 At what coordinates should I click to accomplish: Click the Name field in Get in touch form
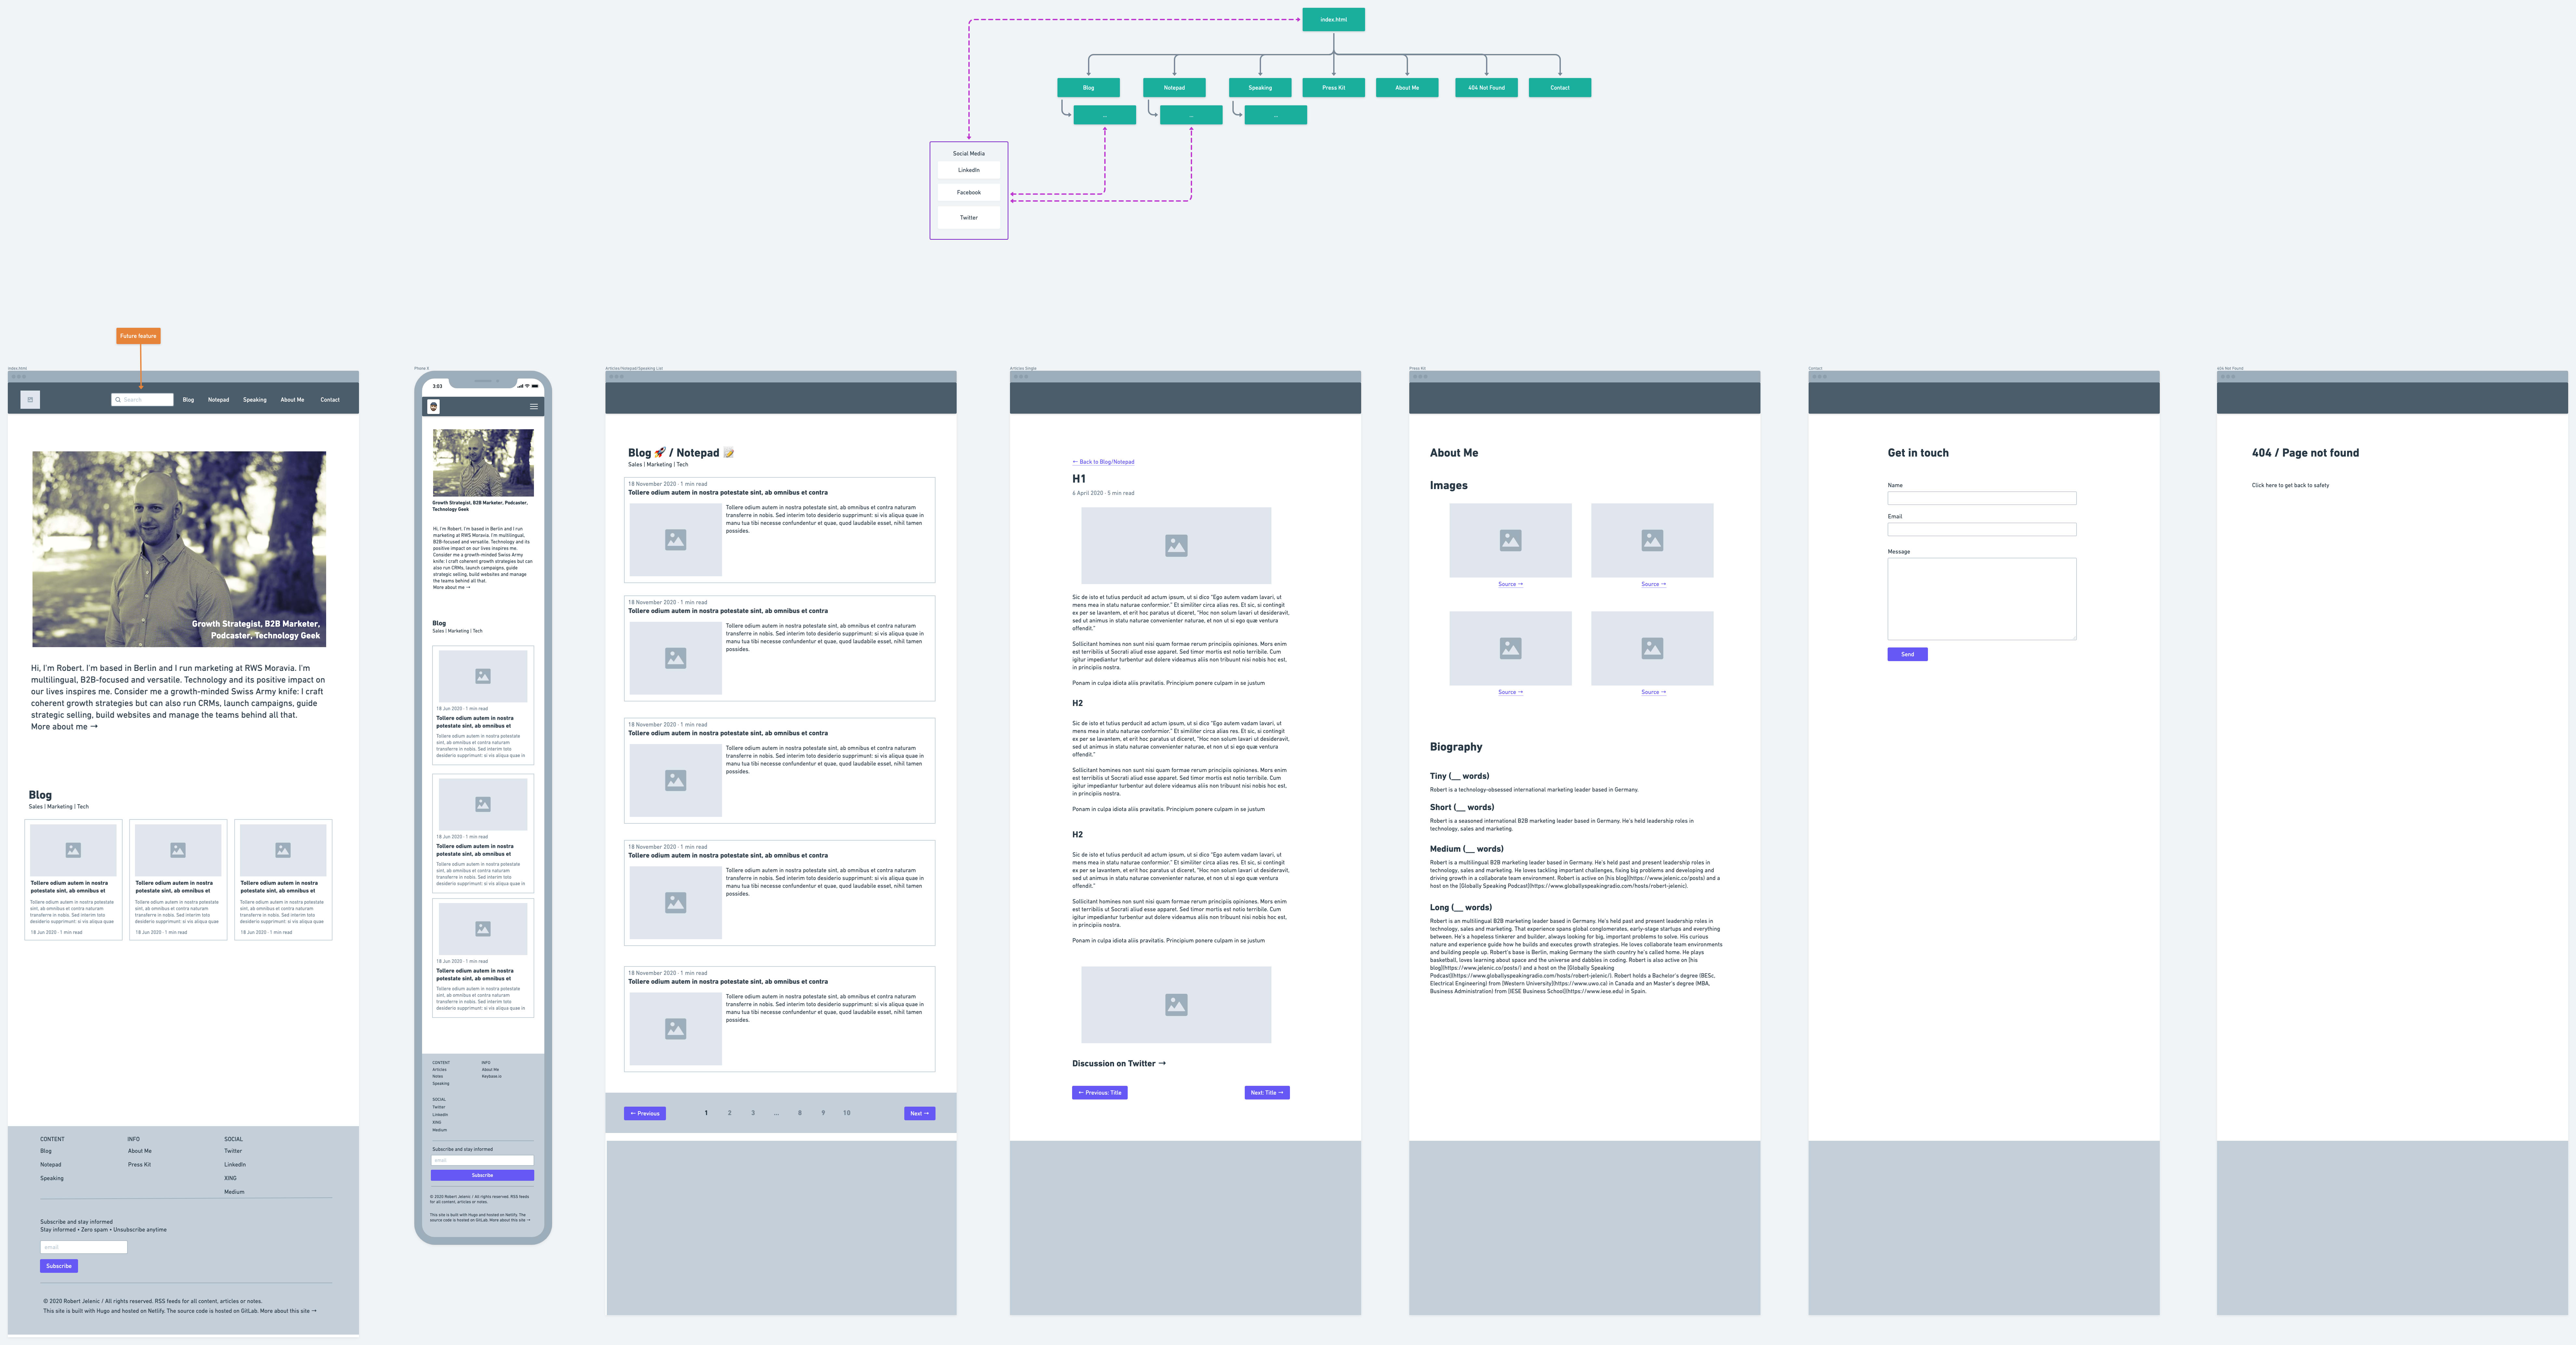point(1982,498)
